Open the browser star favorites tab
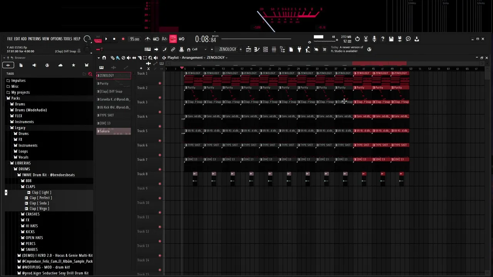Screen dimensions: 493x277 click(73, 65)
